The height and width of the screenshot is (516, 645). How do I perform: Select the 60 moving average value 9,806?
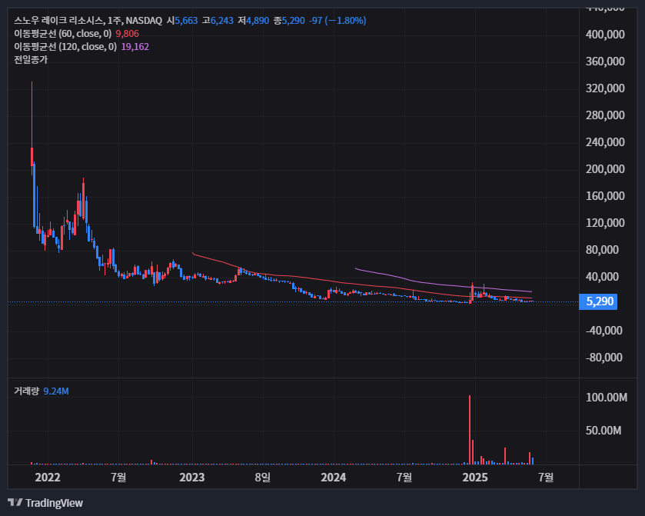(127, 34)
